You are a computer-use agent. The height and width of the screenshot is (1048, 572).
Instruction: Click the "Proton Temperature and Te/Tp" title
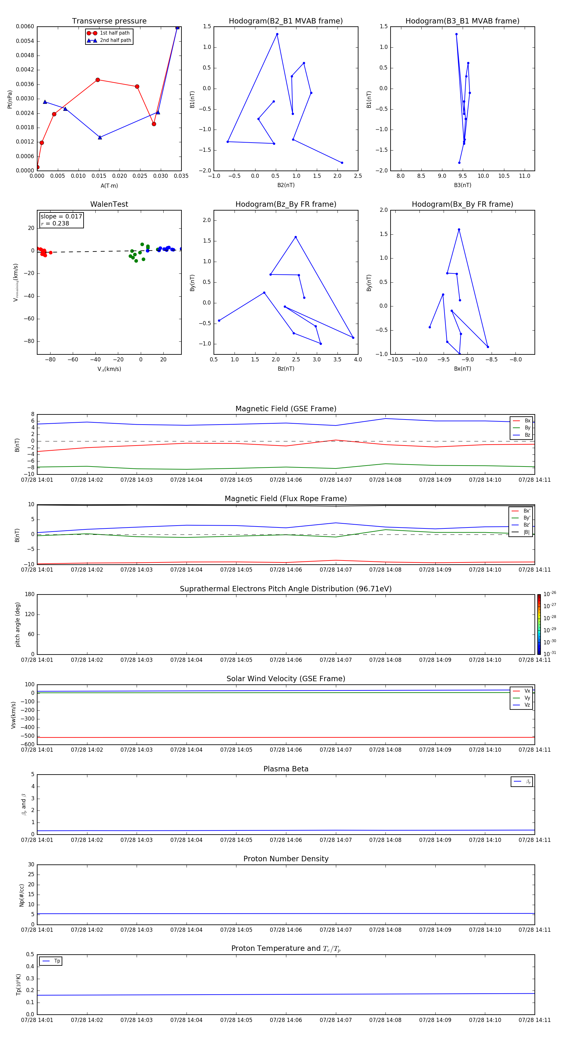coord(286,948)
